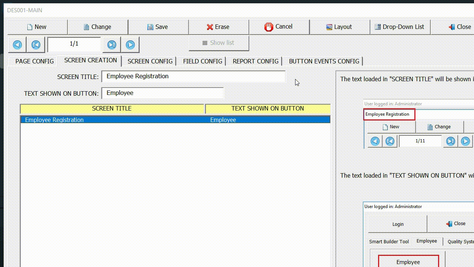474x267 pixels.
Task: Click the last-record arrow in the navigation bar
Action: point(111,44)
